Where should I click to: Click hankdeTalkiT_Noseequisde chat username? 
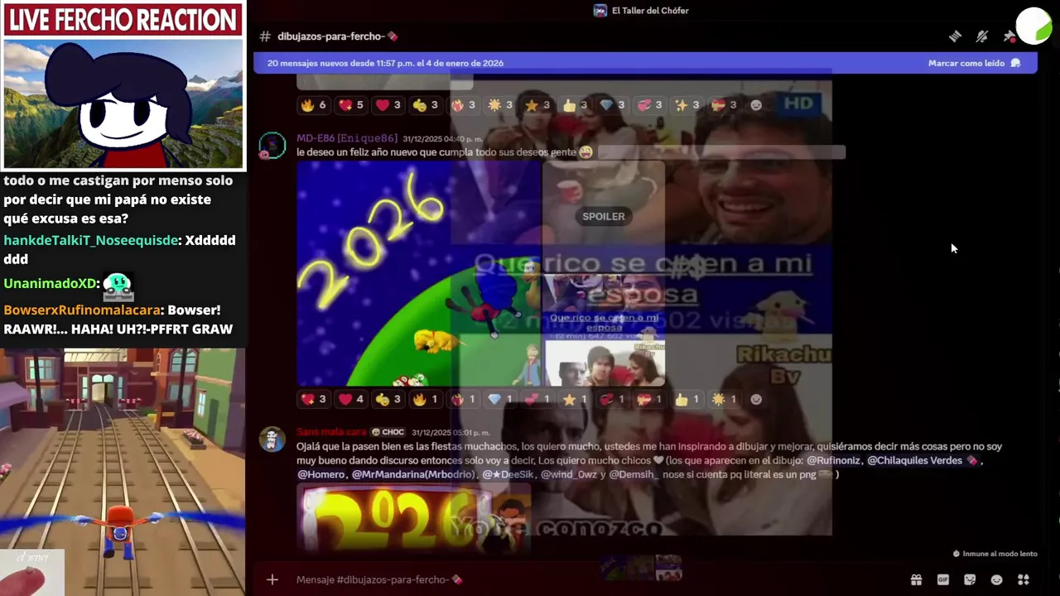[91, 240]
